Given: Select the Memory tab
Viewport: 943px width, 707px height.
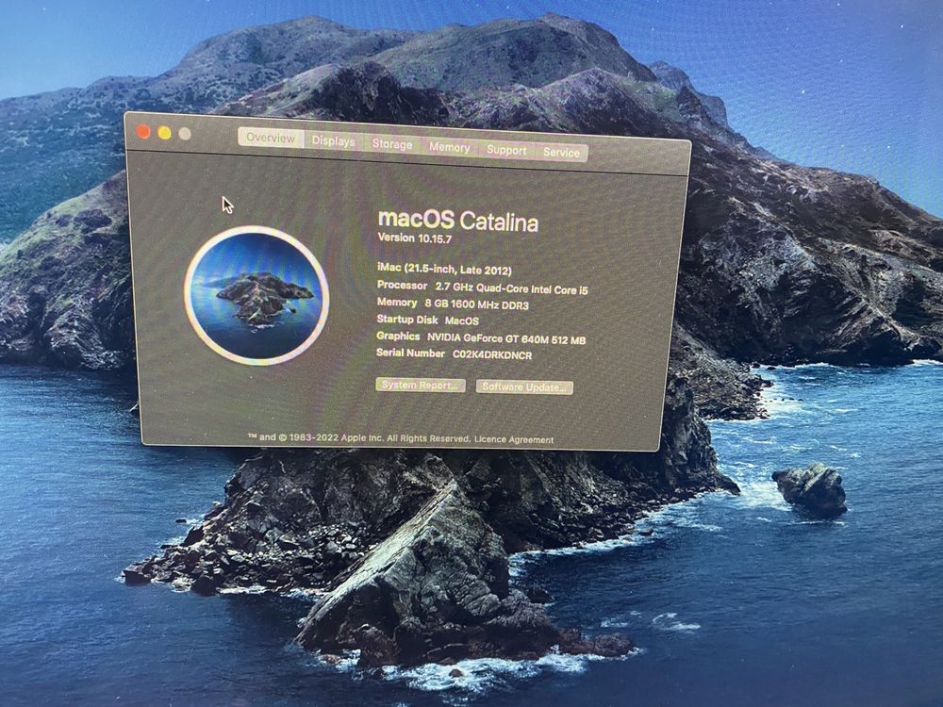Looking at the screenshot, I should 449,148.
